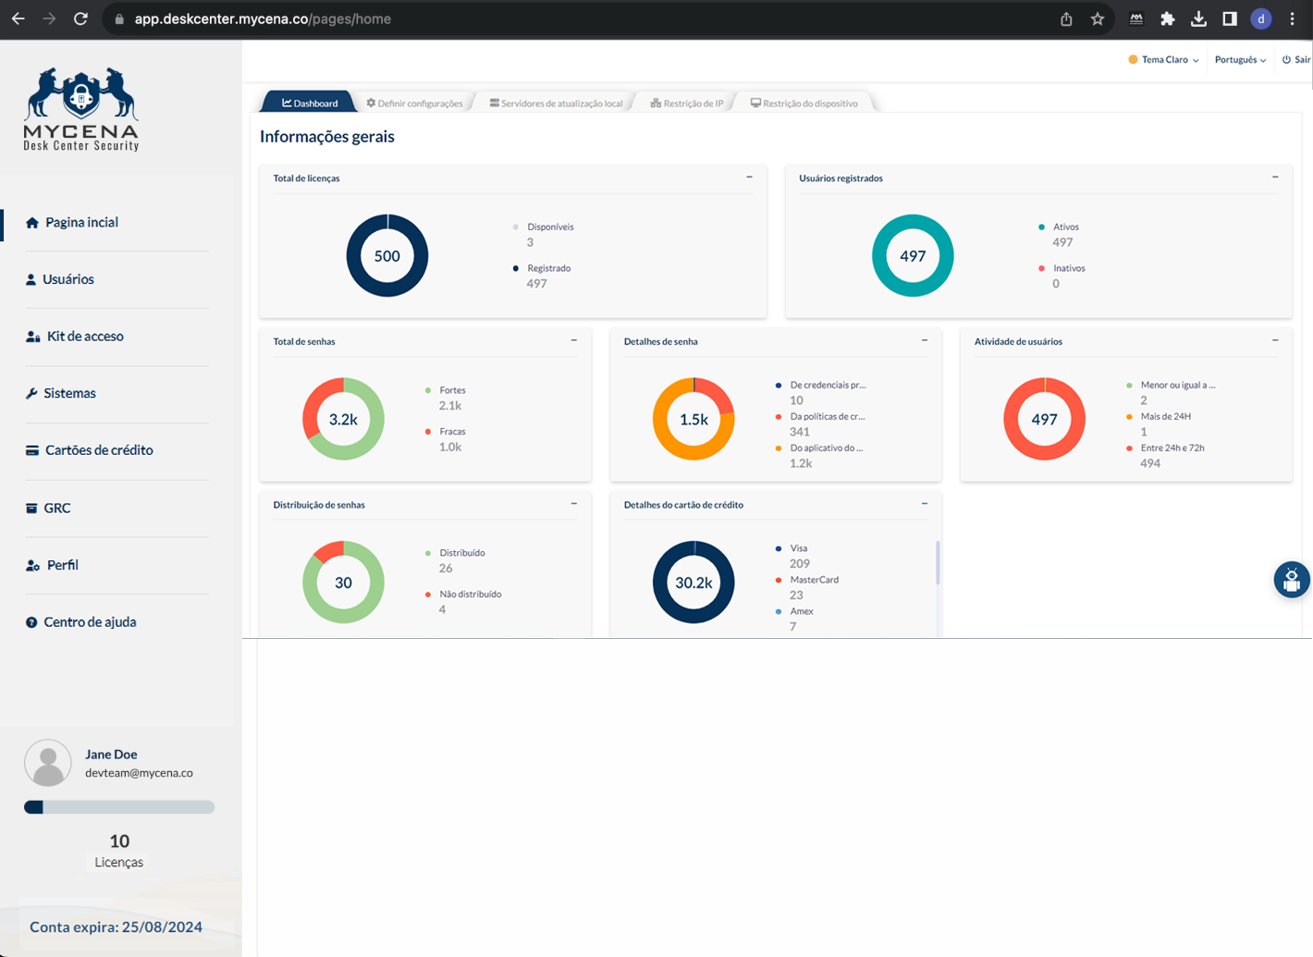Click the Centro de ajuda question icon

tap(31, 622)
